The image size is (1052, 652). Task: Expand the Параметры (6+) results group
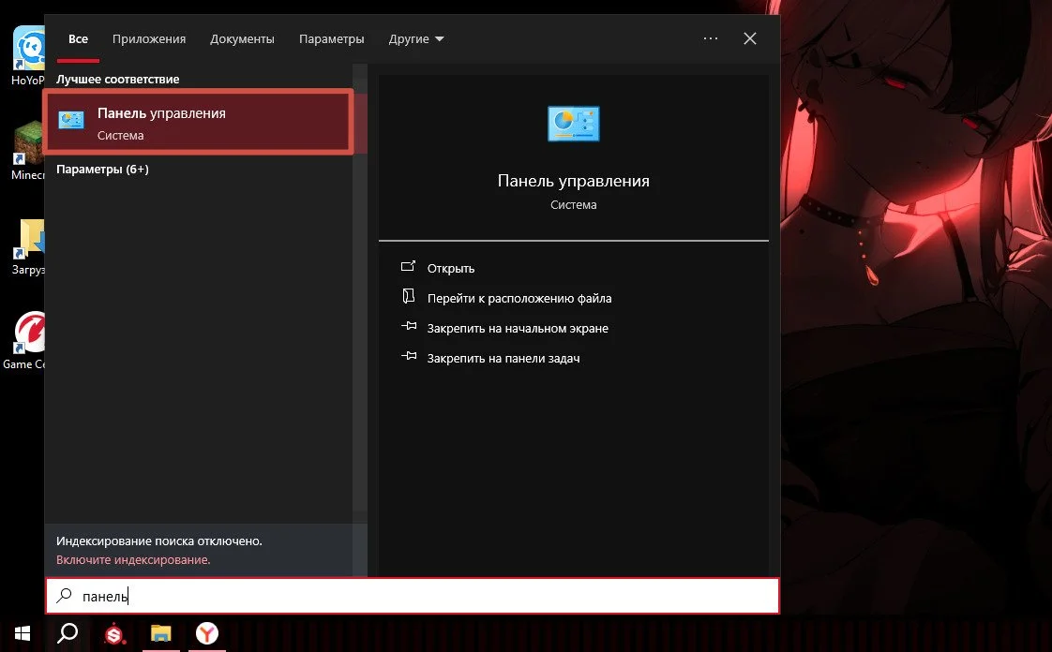coord(102,169)
